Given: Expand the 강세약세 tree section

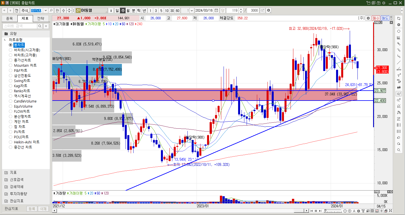Looking at the screenshot, I should click(6, 187).
